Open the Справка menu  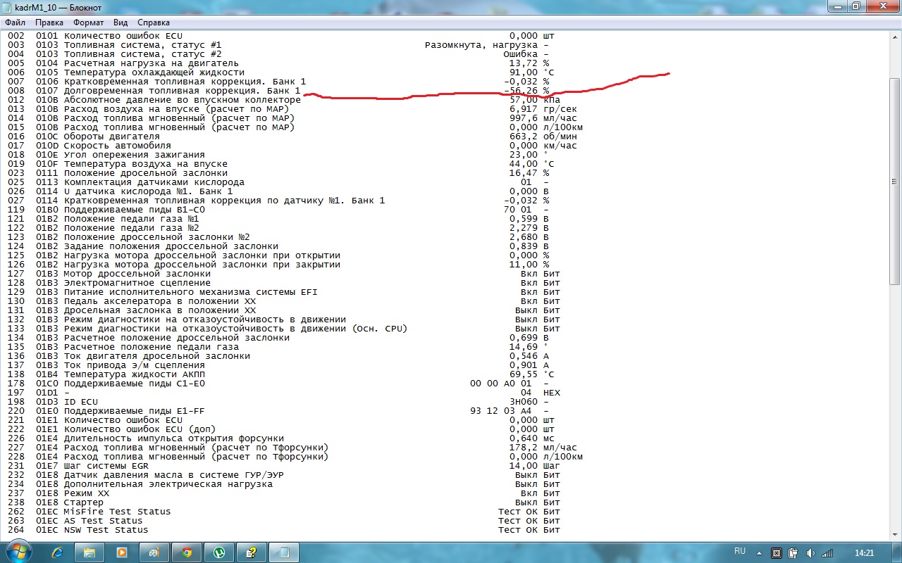154,23
